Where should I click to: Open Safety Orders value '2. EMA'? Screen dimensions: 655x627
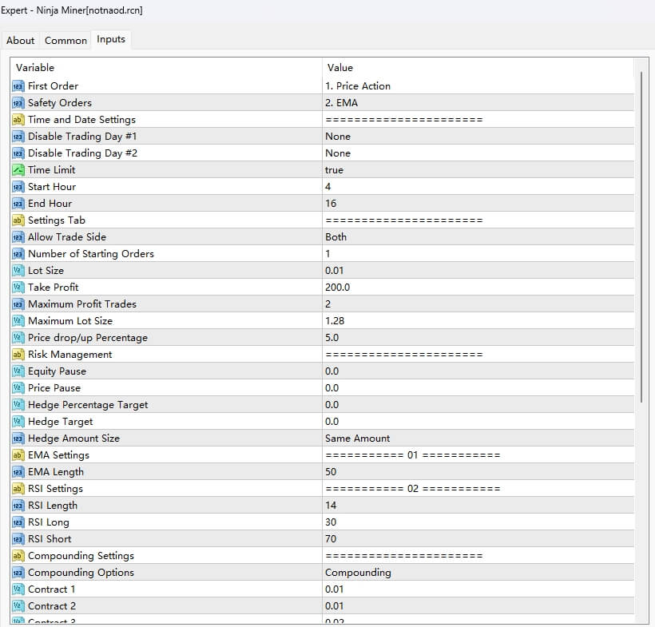(x=341, y=103)
